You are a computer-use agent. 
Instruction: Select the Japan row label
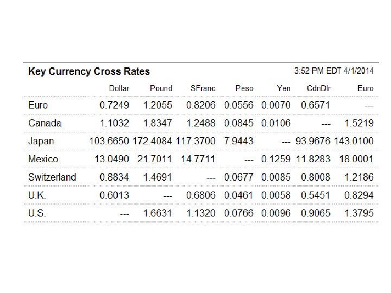[41, 141]
